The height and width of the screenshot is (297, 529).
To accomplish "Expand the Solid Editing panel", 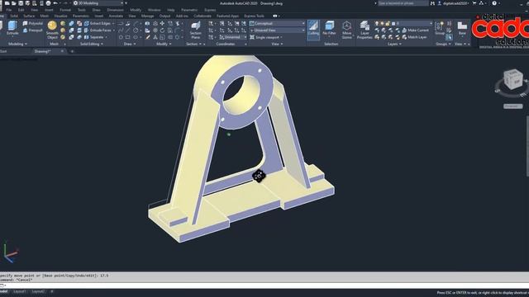I will pos(92,44).
